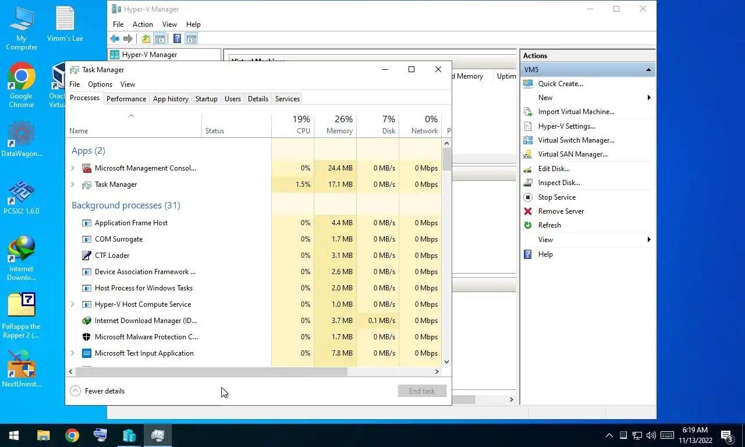Click the Windows Start button
This screenshot has width=745, height=447.
[14, 435]
